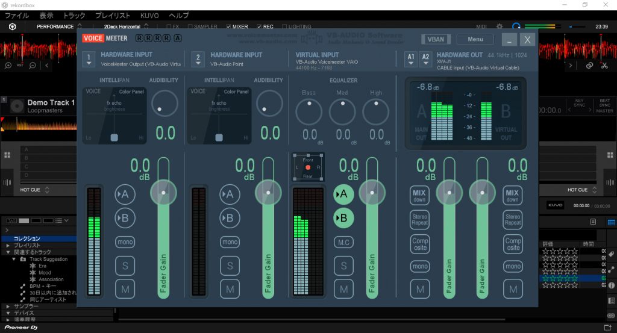Uncheck the REC checkbox
617x333 pixels.
(x=259, y=26)
